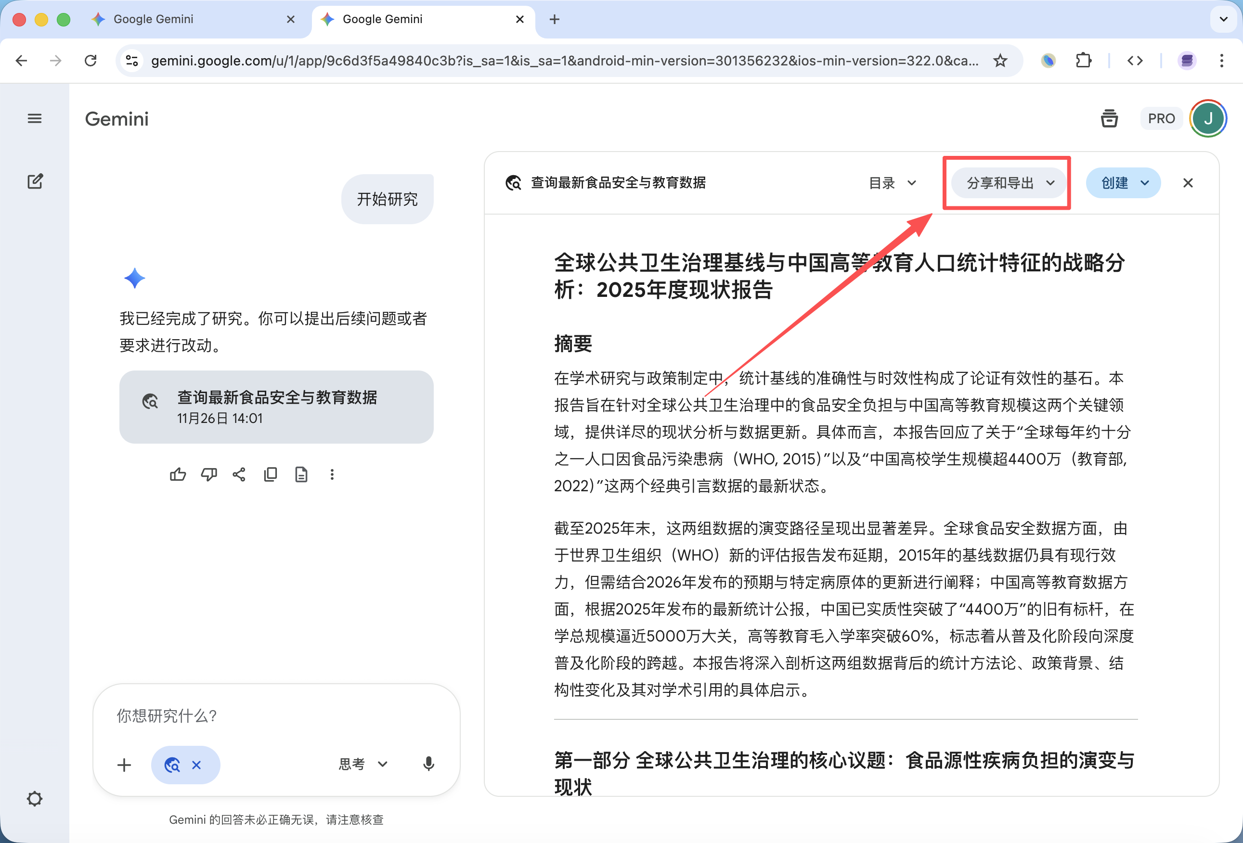Open the 创建 menu in the report panel
Screen dimensions: 1243x843
[x=1123, y=183]
